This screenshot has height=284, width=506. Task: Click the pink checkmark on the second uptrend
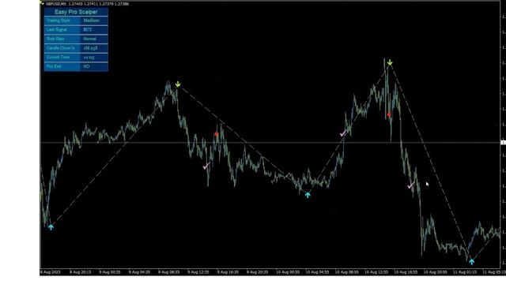(343, 133)
